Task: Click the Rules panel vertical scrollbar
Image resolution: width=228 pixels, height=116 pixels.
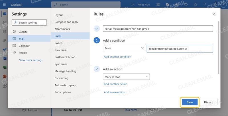Action: [x=219, y=48]
